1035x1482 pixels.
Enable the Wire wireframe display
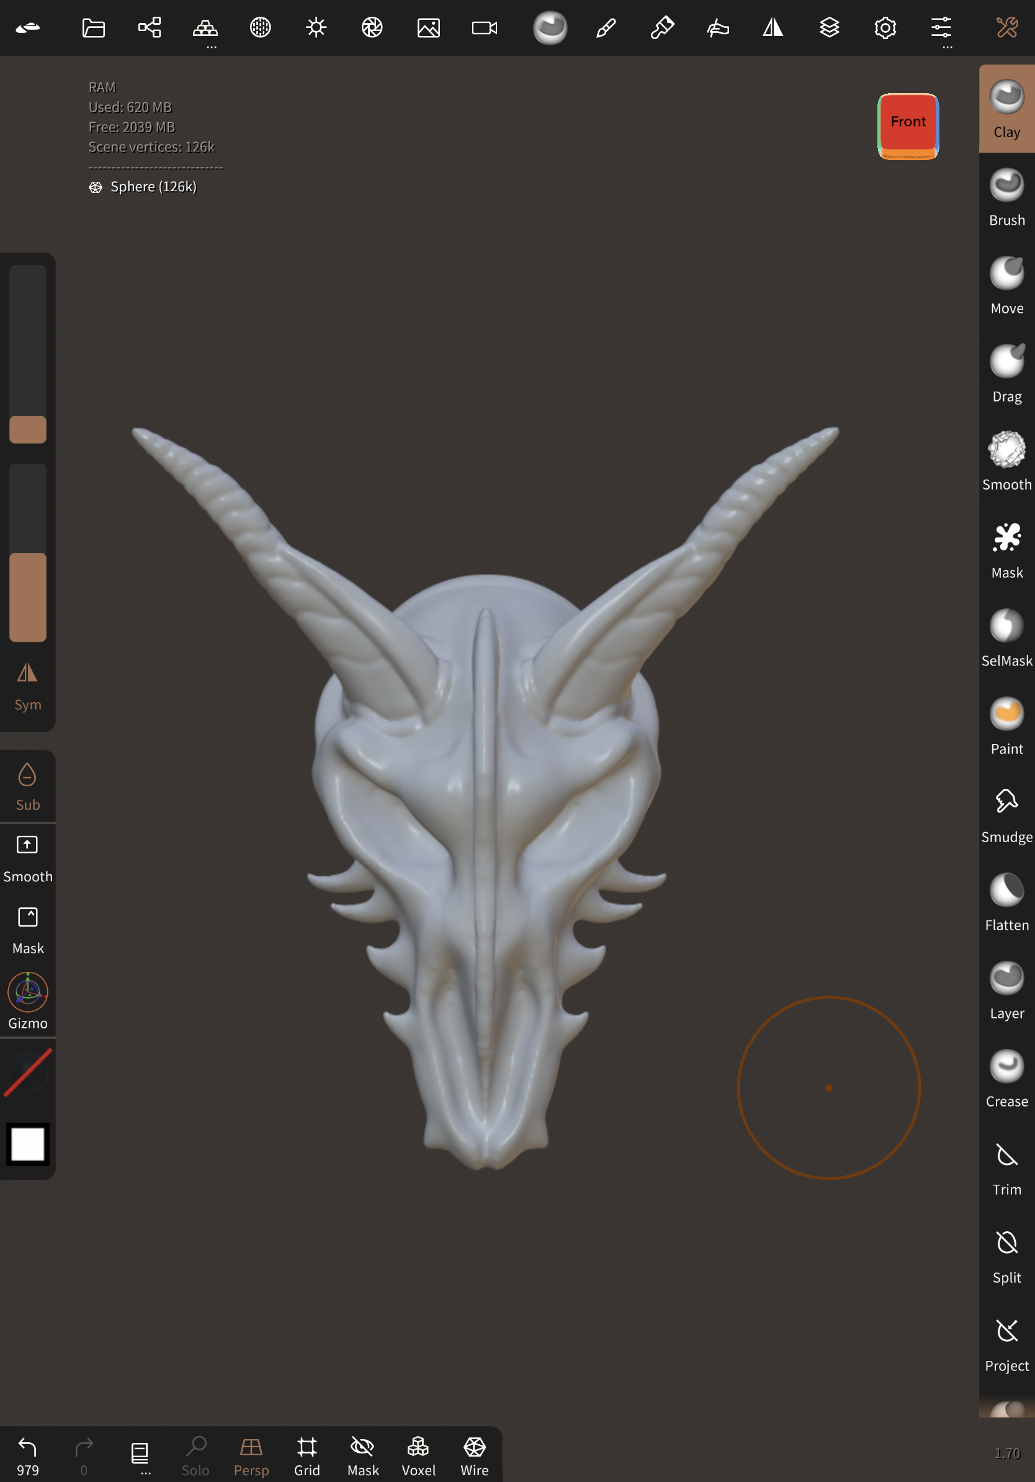point(473,1453)
